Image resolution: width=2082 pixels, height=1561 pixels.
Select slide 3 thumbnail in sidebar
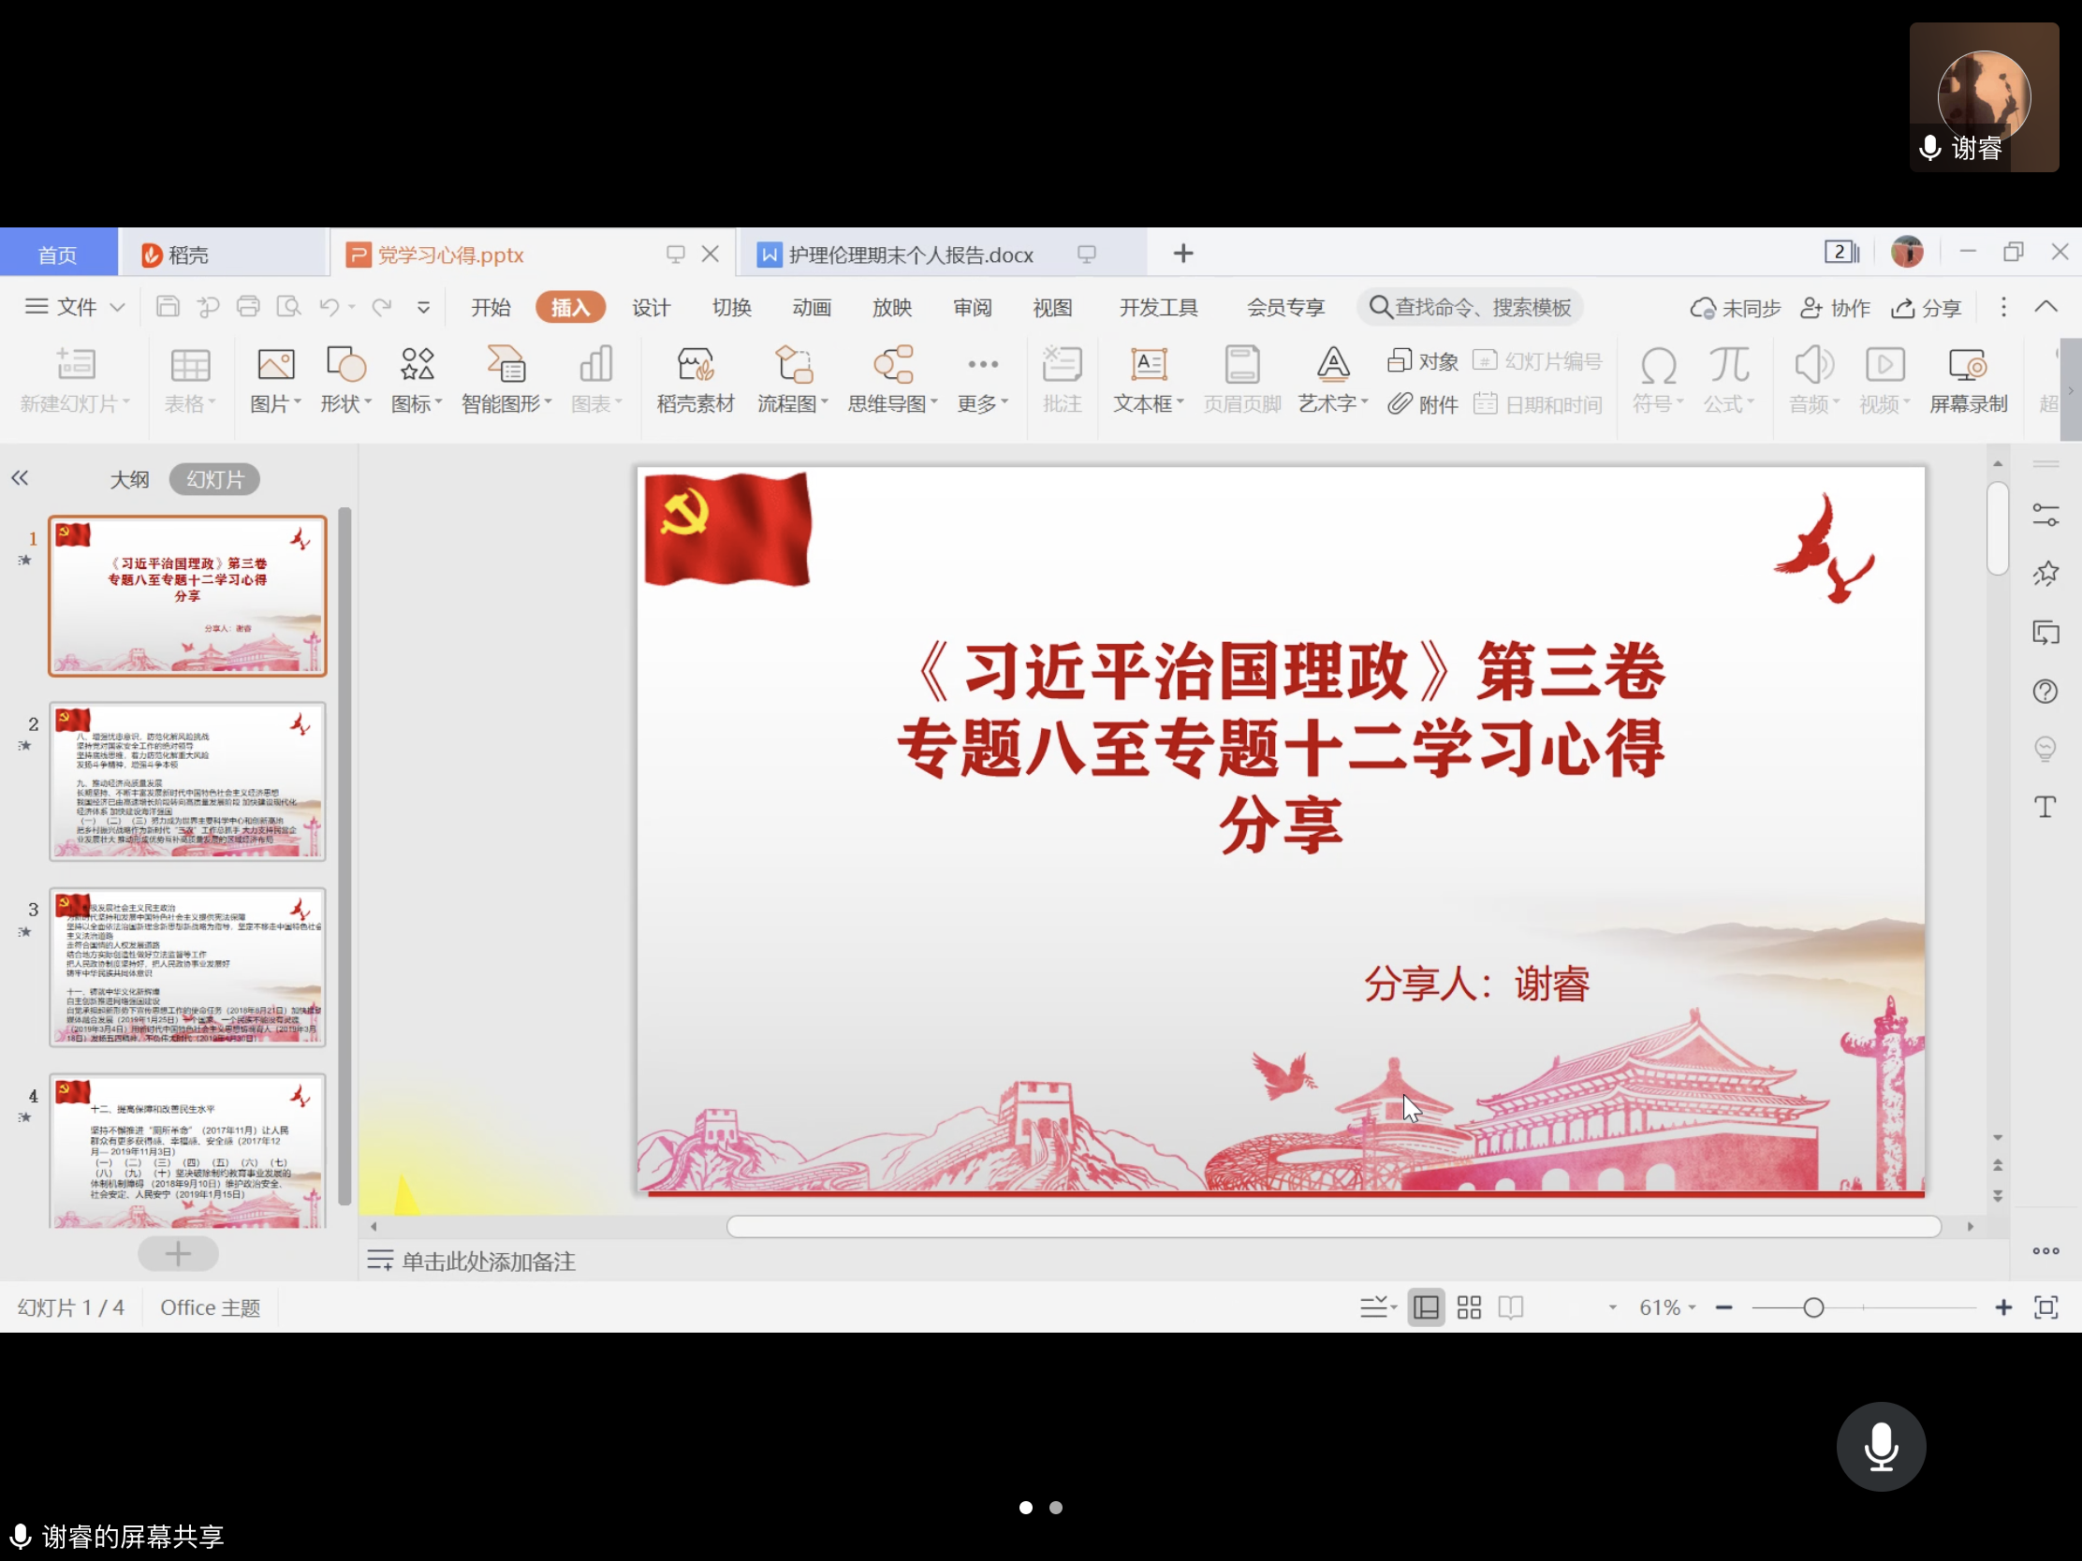click(x=186, y=969)
